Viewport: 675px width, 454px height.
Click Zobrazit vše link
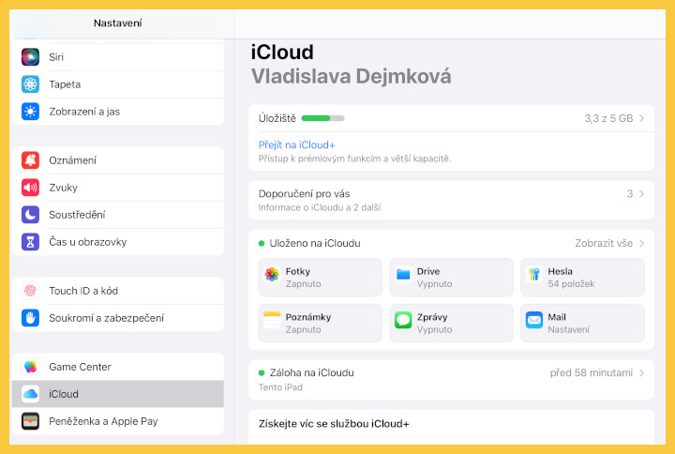click(x=604, y=243)
